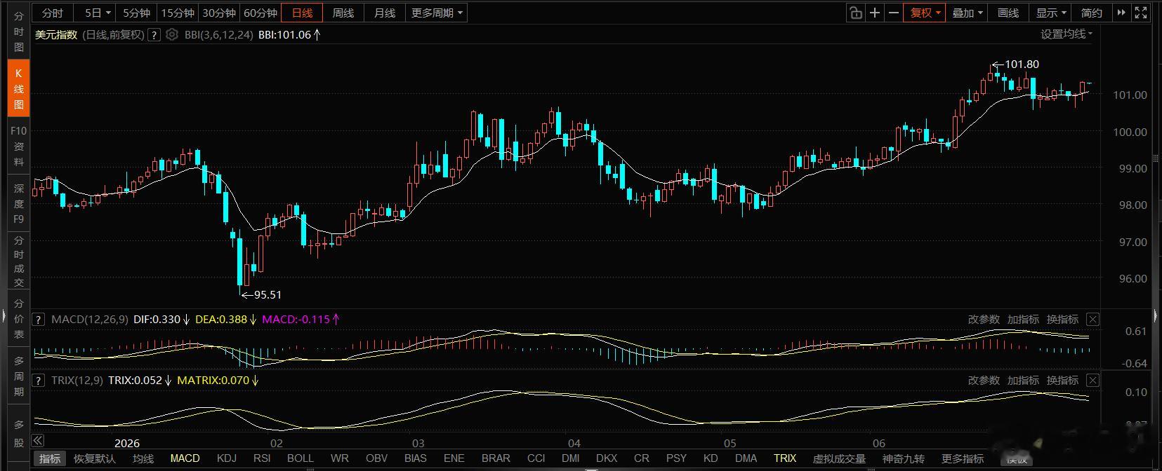
Task: Select the 神奇九转 indicator
Action: pos(904,458)
